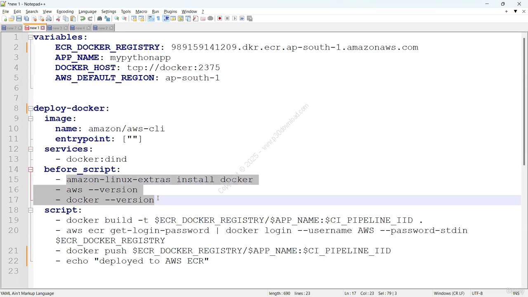Image resolution: width=528 pixels, height=297 pixels.
Task: Close the new 1 tab with its red X
Action: (42, 28)
